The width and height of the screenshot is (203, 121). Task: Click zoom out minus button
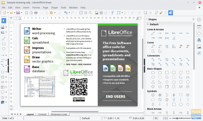tap(170, 118)
